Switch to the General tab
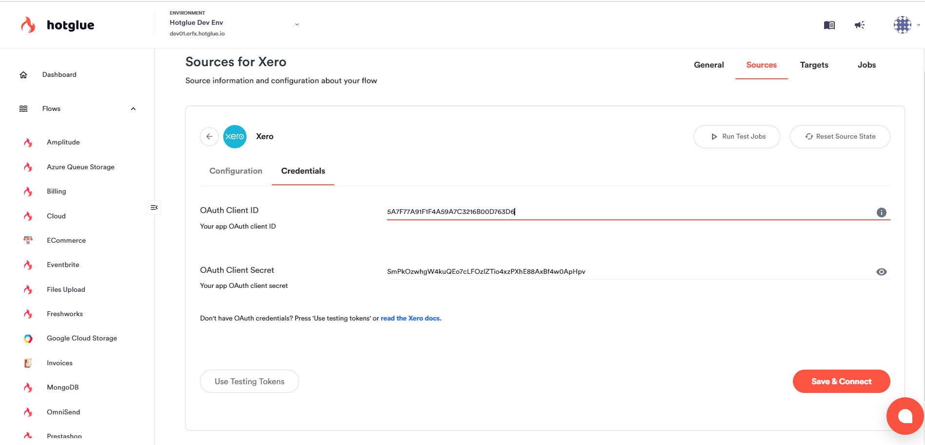 coord(709,65)
